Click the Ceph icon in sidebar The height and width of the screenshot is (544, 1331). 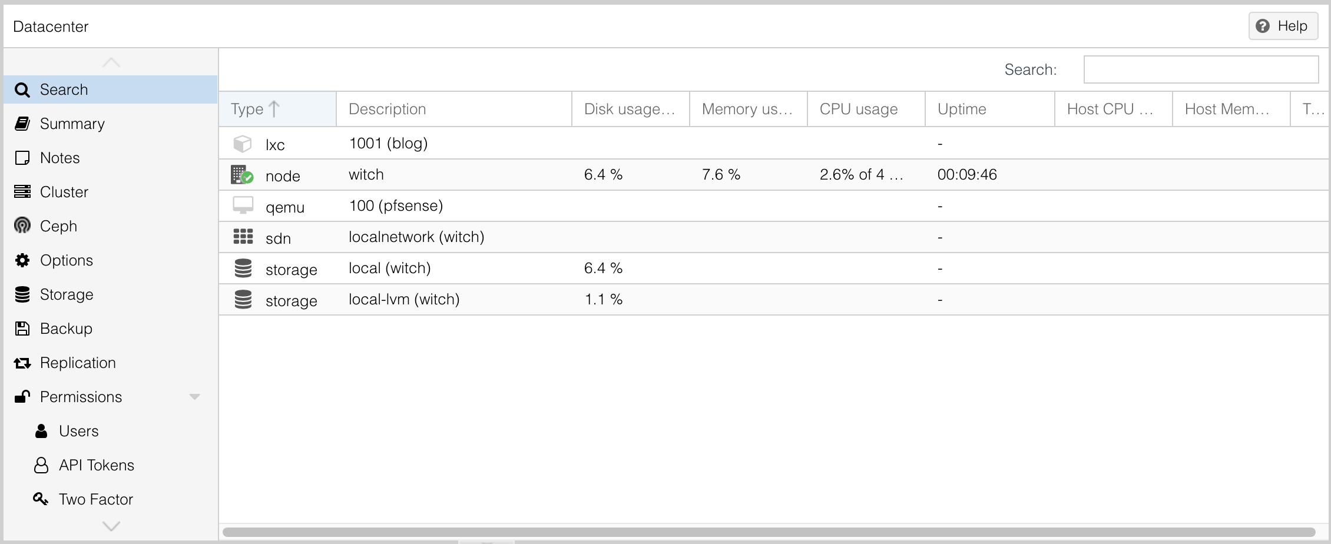click(x=22, y=226)
